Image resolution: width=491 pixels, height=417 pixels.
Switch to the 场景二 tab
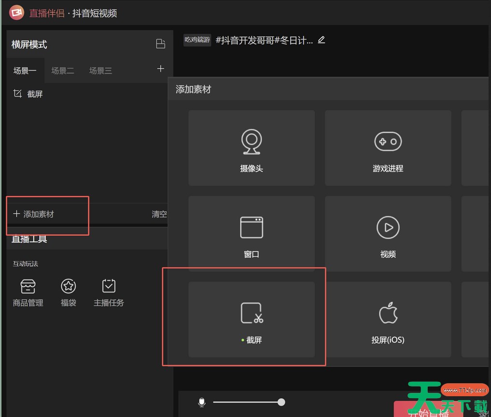[63, 71]
